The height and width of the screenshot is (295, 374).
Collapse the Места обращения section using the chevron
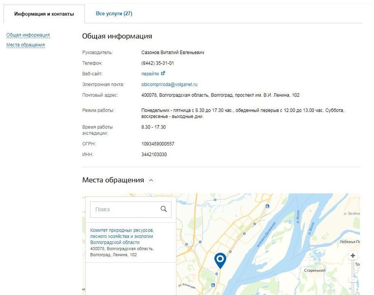(151, 181)
